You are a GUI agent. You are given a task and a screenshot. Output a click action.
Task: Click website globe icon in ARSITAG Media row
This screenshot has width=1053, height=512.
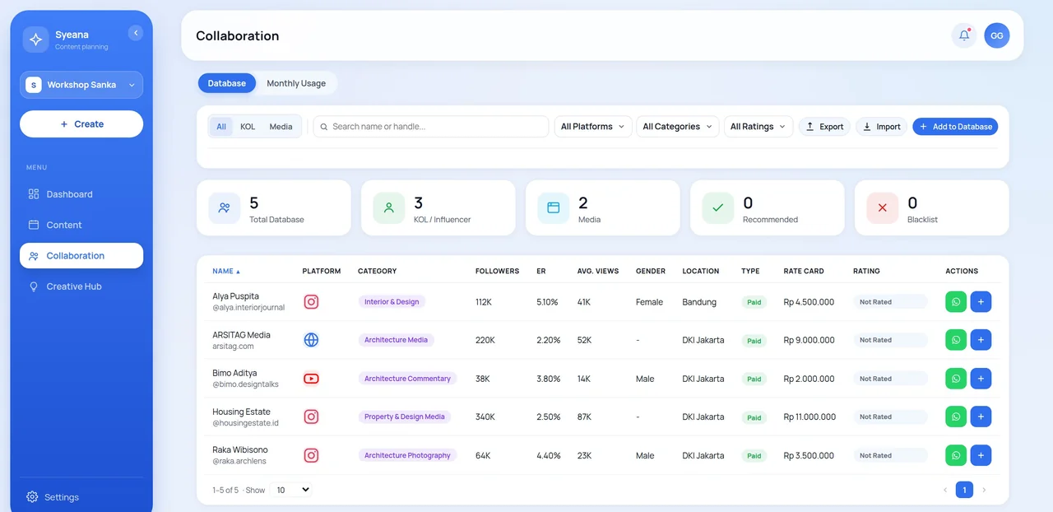tap(311, 340)
